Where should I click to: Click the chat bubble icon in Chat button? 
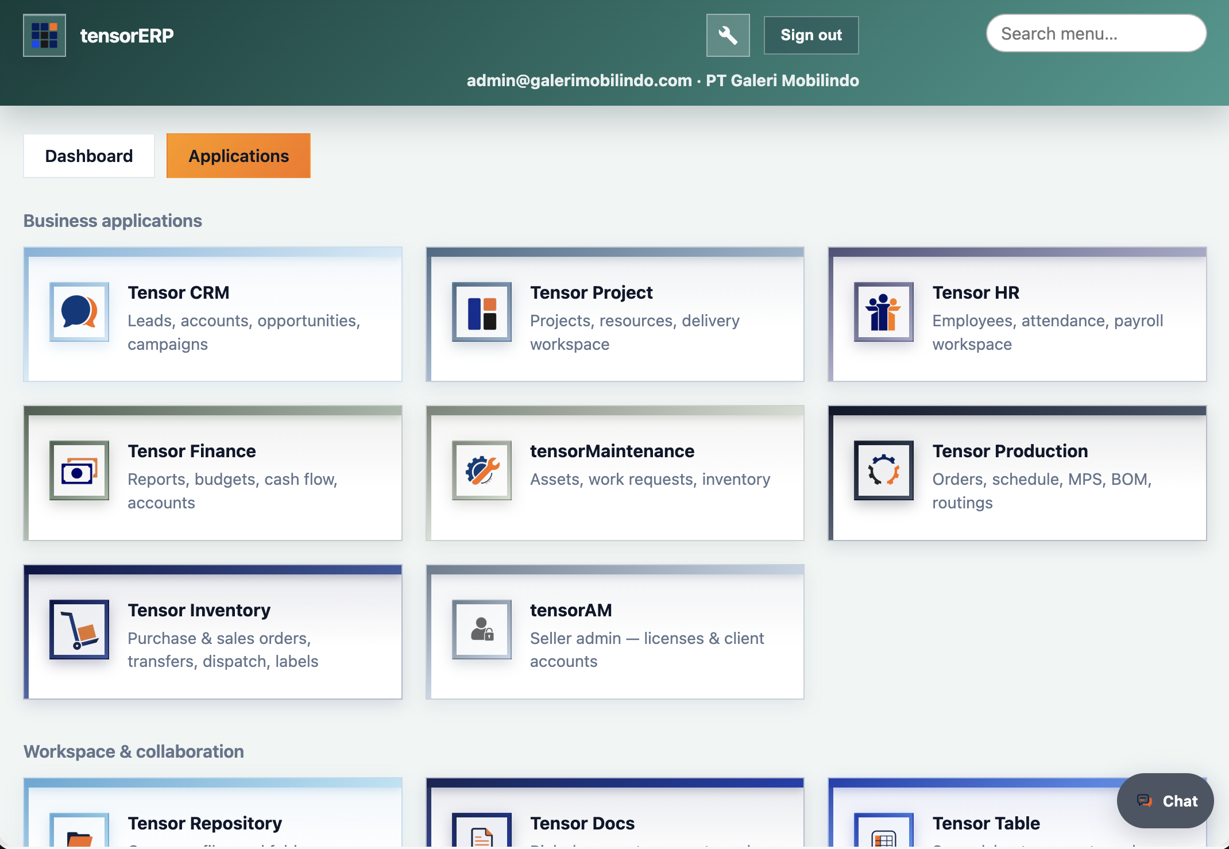(1144, 801)
